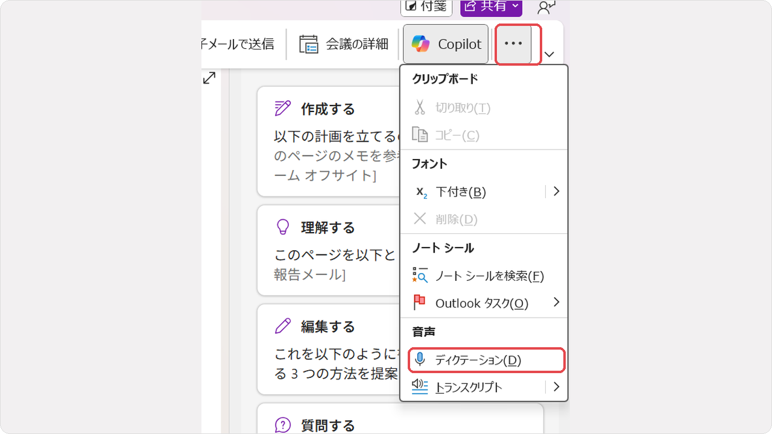This screenshot has width=772, height=434.
Task: Open the 作成する Copilot card
Action: 328,142
